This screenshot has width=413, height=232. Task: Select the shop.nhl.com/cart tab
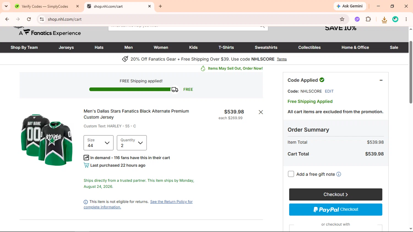pyautogui.click(x=119, y=6)
